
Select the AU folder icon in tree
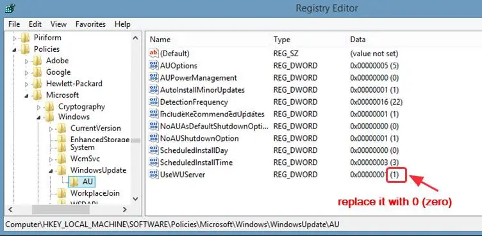tap(74, 182)
